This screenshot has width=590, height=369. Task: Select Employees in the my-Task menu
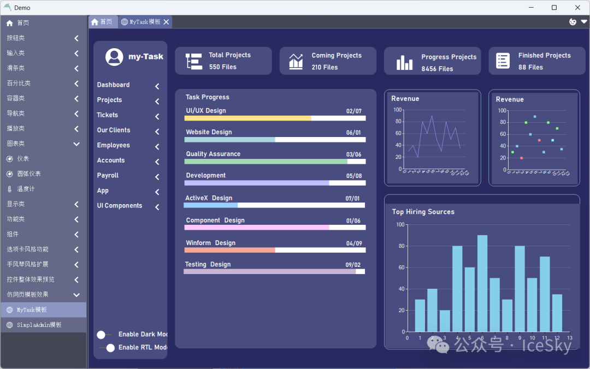click(x=114, y=145)
